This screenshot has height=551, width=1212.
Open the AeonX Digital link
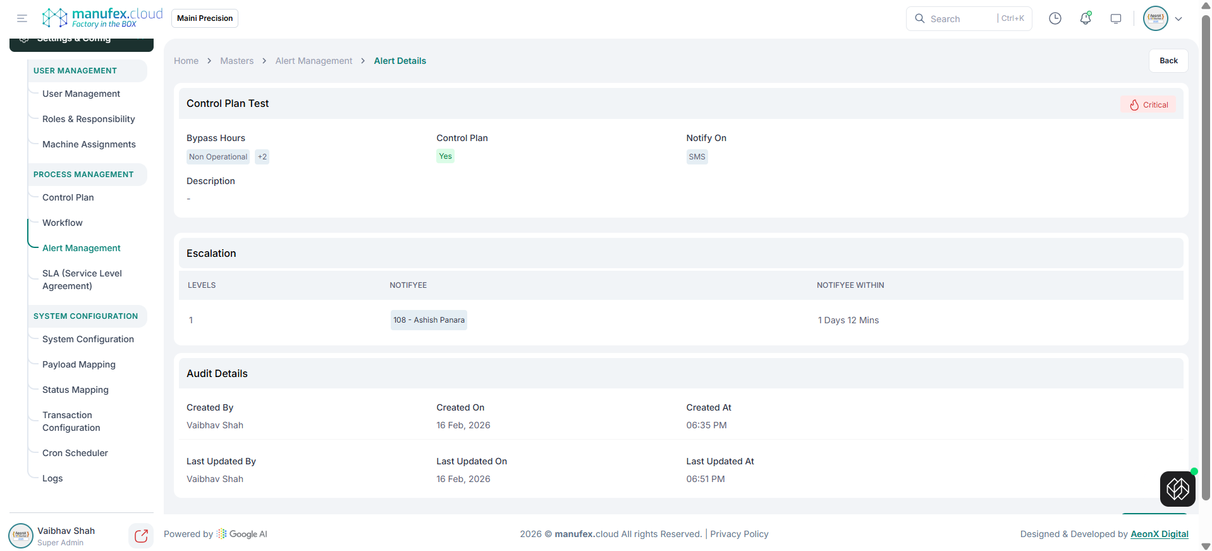(x=1159, y=534)
